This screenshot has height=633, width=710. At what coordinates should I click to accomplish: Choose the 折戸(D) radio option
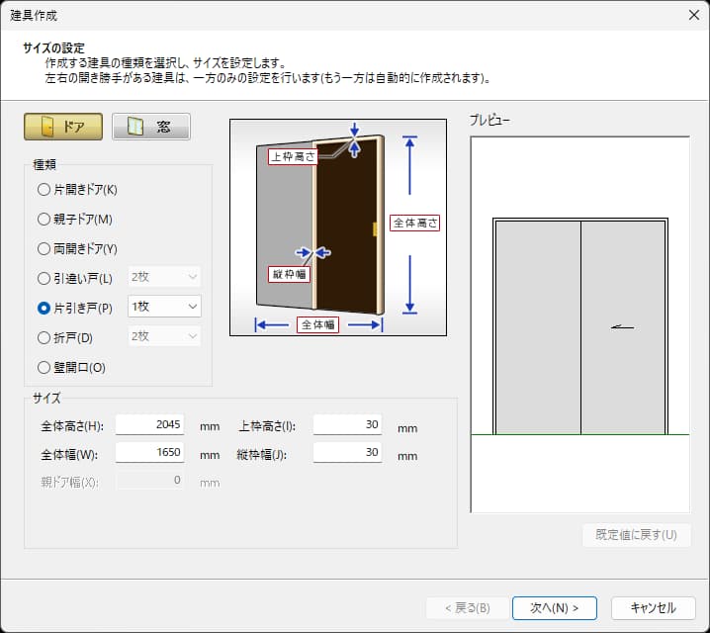coord(65,338)
